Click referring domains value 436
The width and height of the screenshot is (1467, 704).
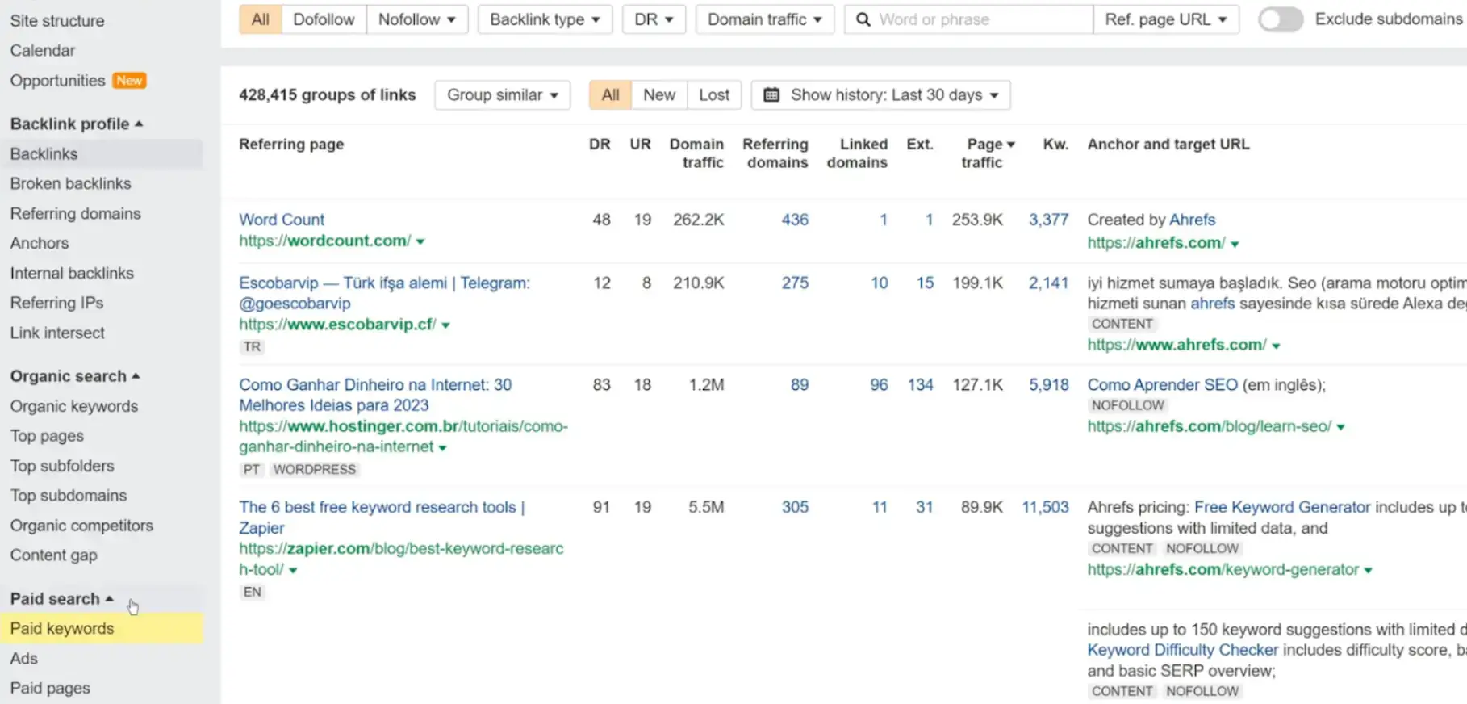pos(795,220)
